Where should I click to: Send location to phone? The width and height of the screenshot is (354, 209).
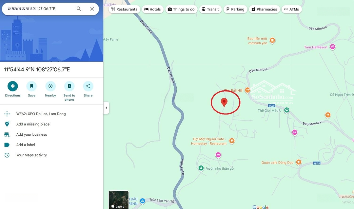(x=69, y=86)
